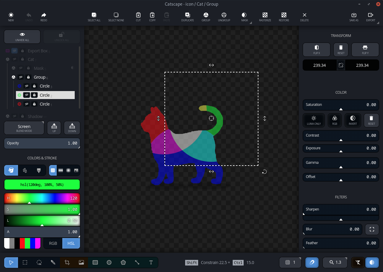Select the linear gradient fill type
The width and height of the screenshot is (383, 272).
[x=61, y=170]
